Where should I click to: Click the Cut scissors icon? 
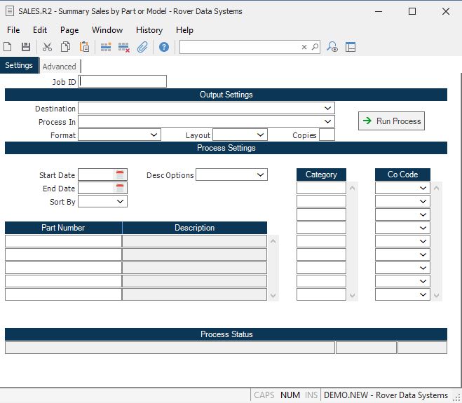click(47, 47)
